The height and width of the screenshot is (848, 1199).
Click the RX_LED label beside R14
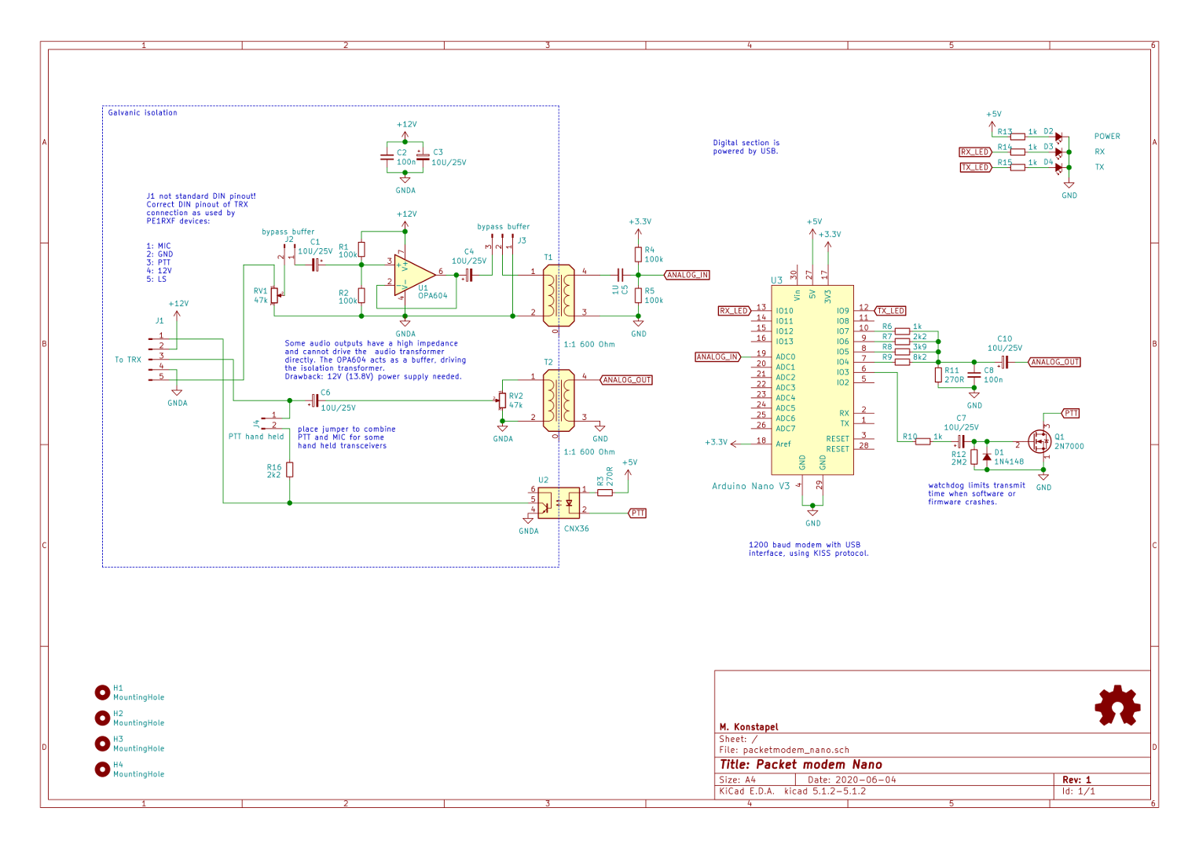(x=976, y=152)
